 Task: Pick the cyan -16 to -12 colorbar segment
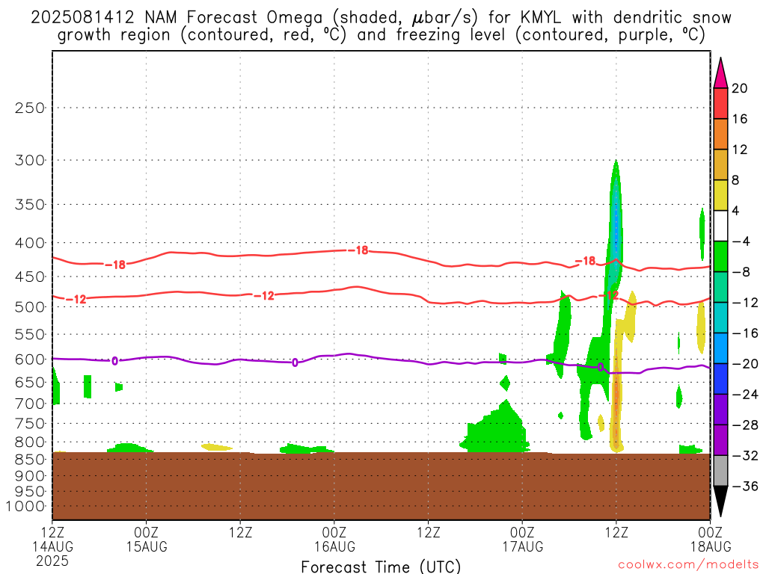tap(720, 318)
